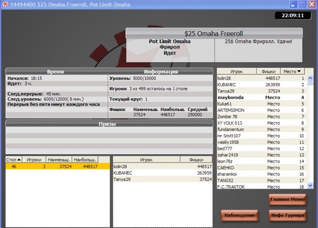
Task: Click KUBANEC's 263959 chips in ranking
Action: [x=273, y=85]
